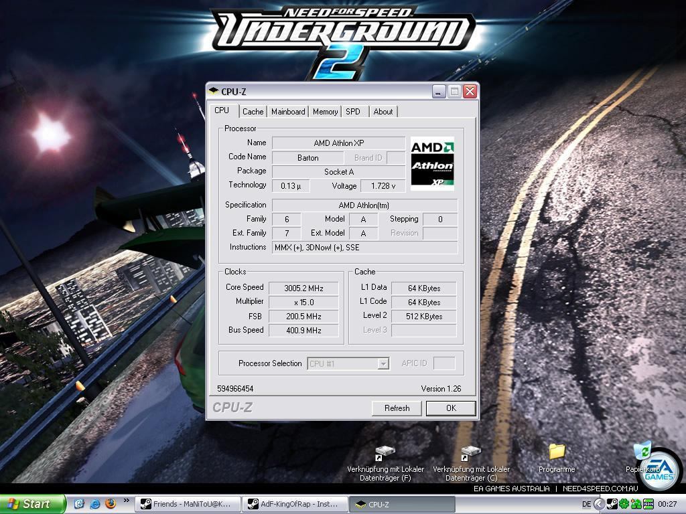Select the Programme folder icon
Image resolution: width=686 pixels, height=514 pixels.
557,452
